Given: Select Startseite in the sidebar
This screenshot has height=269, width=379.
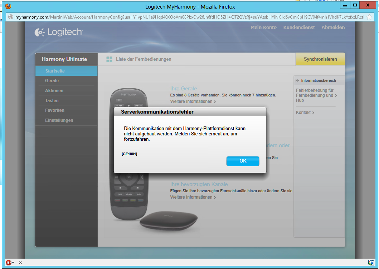Looking at the screenshot, I should 67,71.
